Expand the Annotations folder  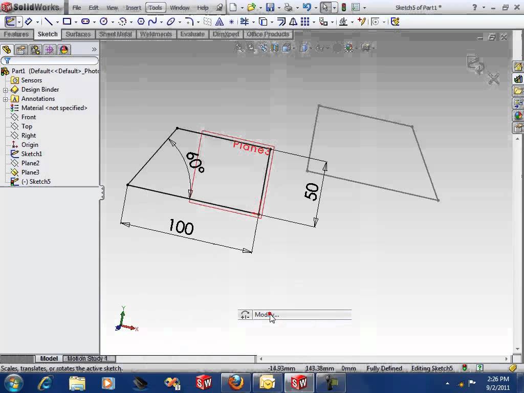pos(6,99)
